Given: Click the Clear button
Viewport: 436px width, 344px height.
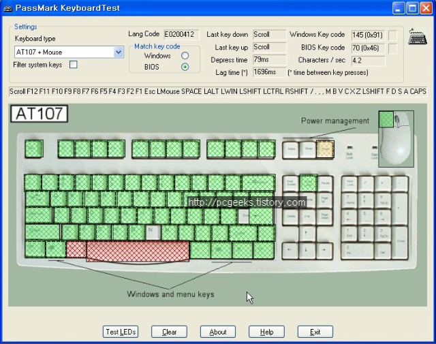Looking at the screenshot, I should click(x=170, y=332).
